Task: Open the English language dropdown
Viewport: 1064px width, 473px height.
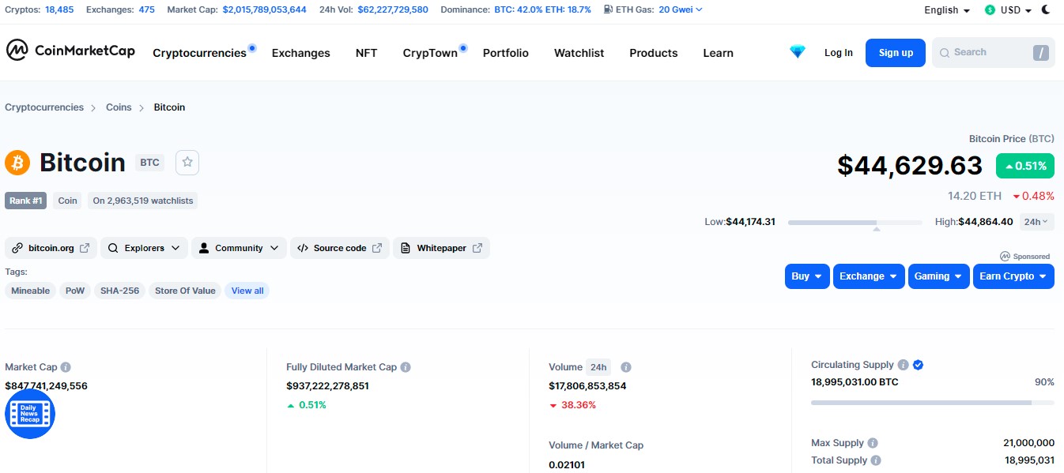Action: coord(947,10)
